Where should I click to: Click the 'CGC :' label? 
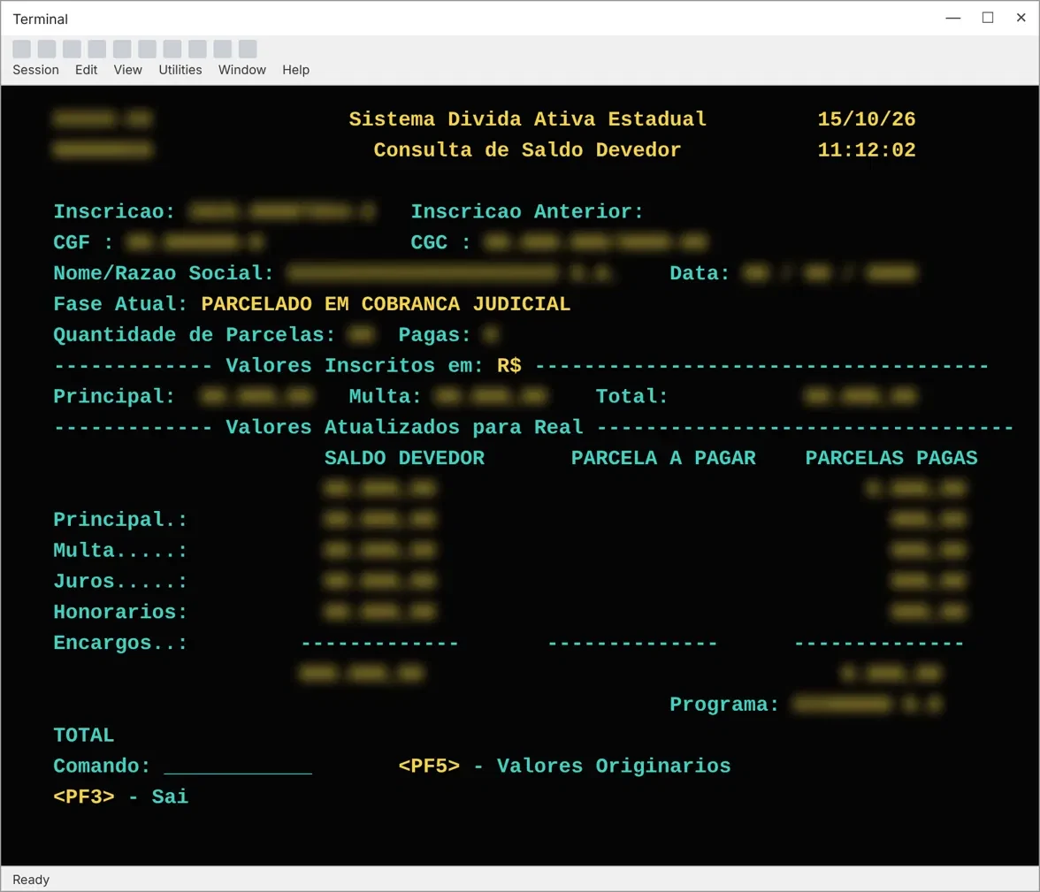coord(440,242)
